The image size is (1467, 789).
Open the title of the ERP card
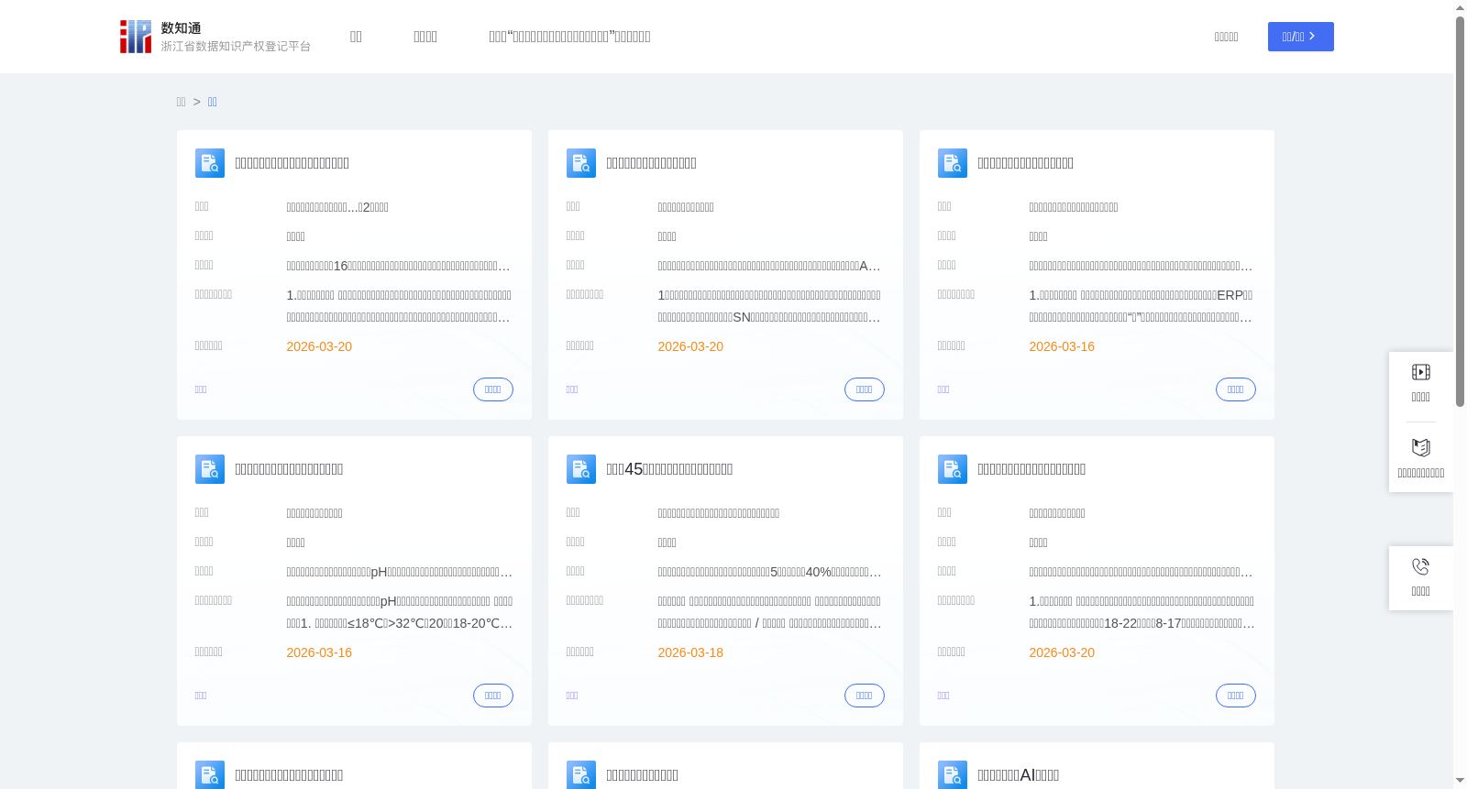(1025, 163)
